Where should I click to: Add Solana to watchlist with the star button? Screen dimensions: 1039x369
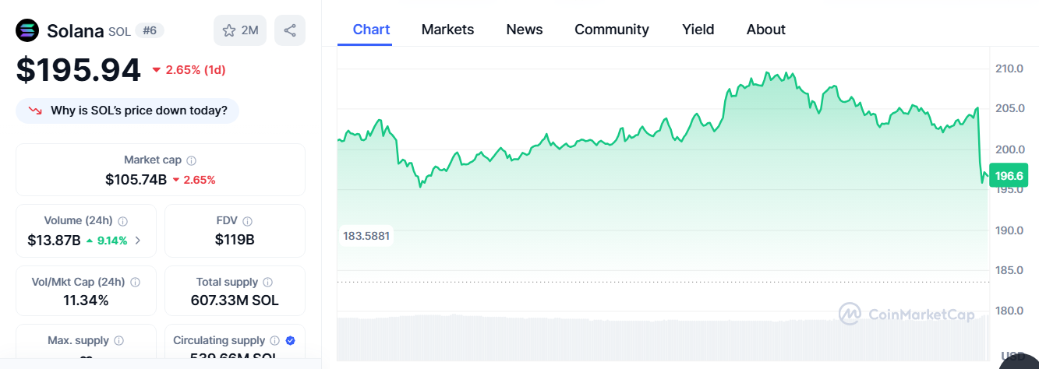(240, 30)
